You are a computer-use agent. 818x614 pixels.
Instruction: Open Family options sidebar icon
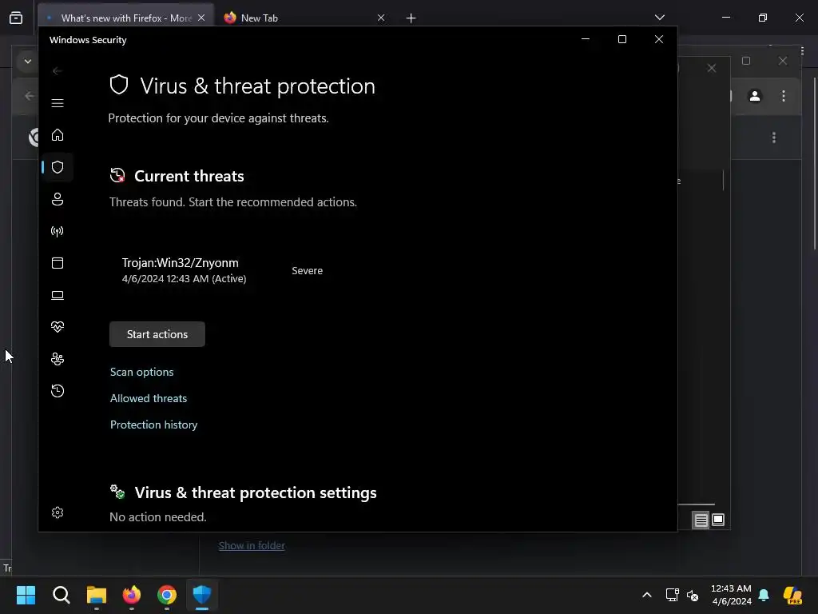58,359
